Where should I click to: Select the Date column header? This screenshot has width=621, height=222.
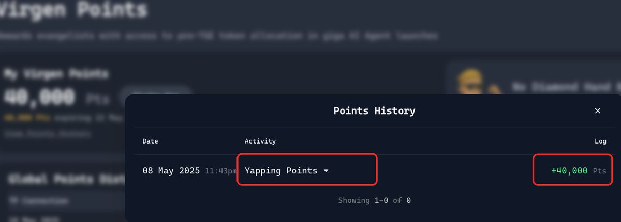[151, 141]
